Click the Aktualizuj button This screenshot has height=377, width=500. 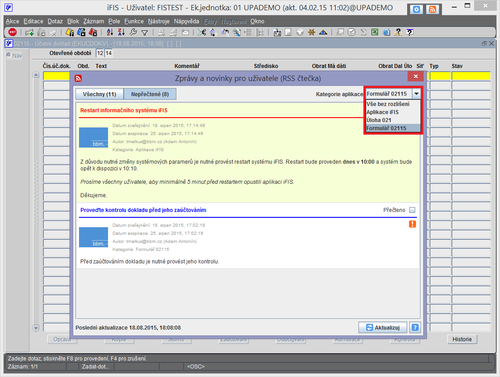pyautogui.click(x=383, y=327)
